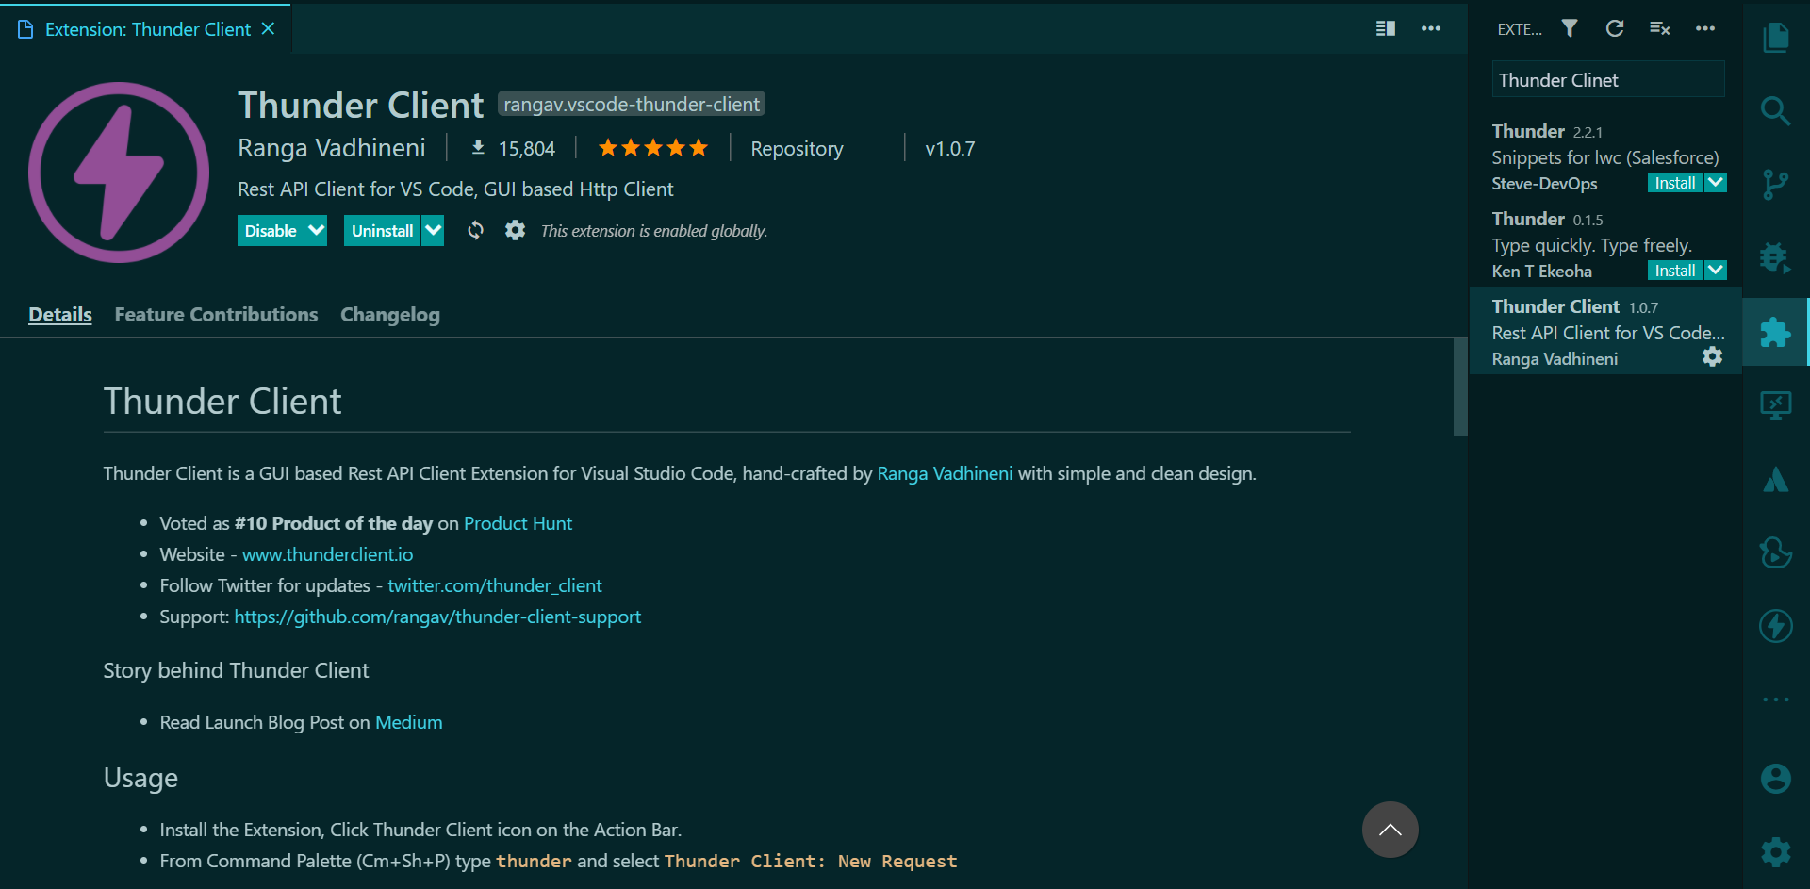1810x889 pixels.
Task: Open the Accounts icon
Action: pyautogui.click(x=1776, y=779)
